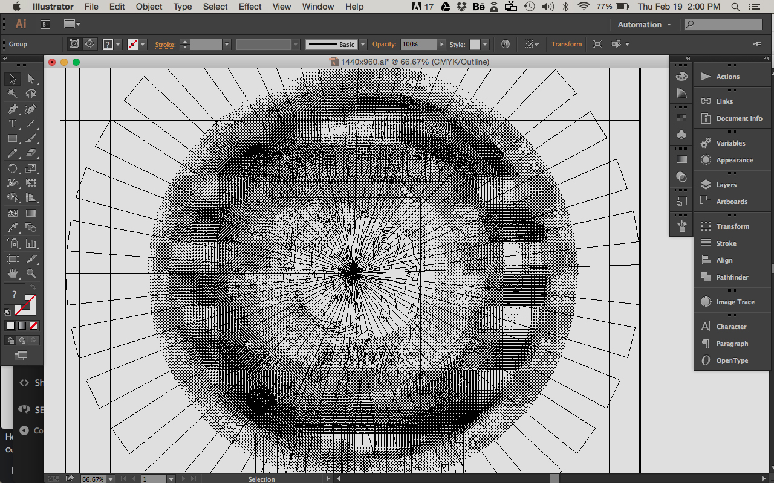774x483 pixels.
Task: Select the Eyedropper tool
Action: pos(13,228)
